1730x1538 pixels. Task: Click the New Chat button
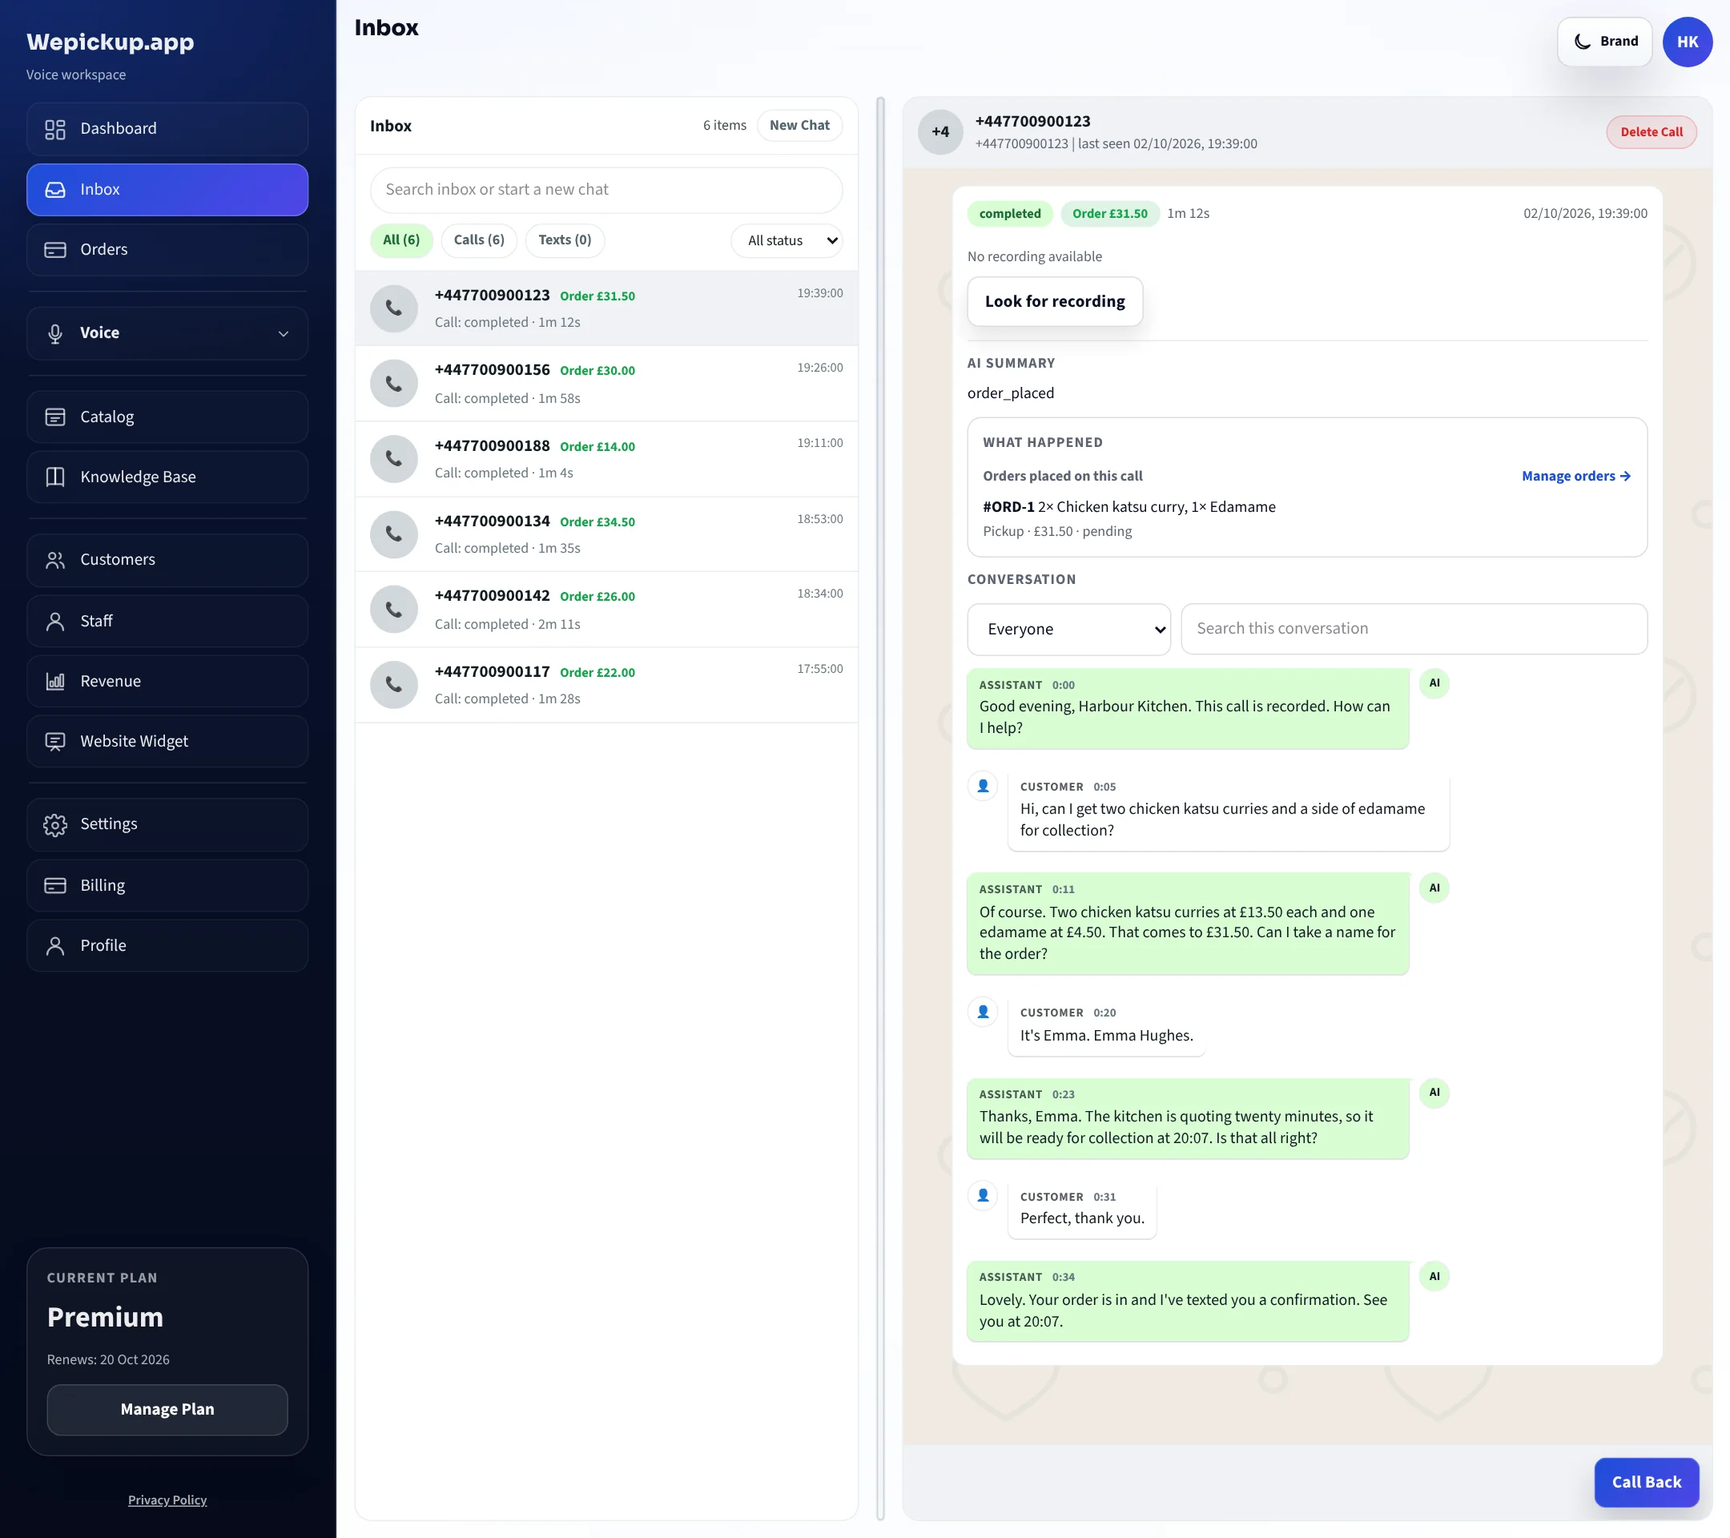[799, 125]
